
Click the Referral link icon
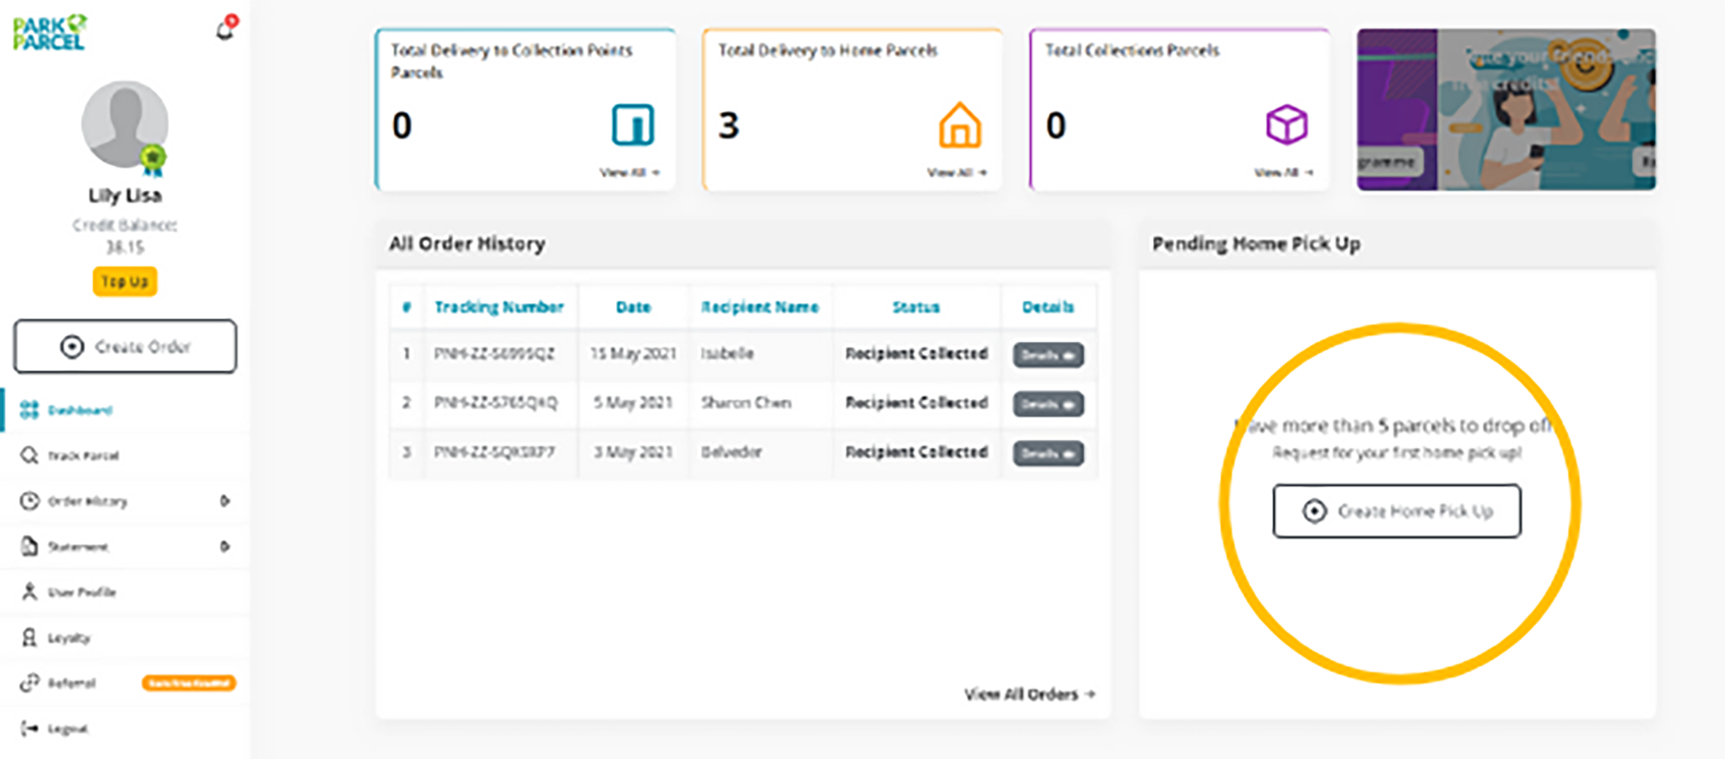(29, 683)
